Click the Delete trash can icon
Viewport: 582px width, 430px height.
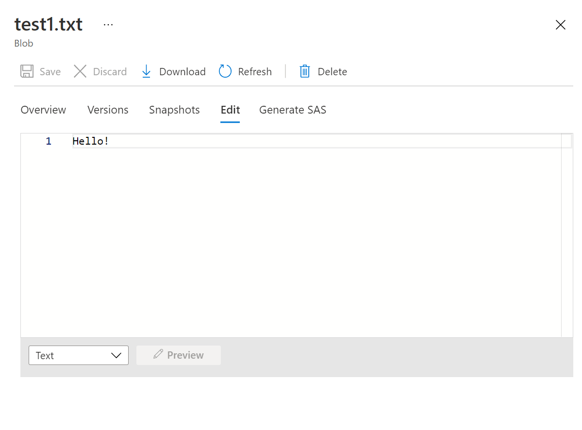click(x=305, y=71)
